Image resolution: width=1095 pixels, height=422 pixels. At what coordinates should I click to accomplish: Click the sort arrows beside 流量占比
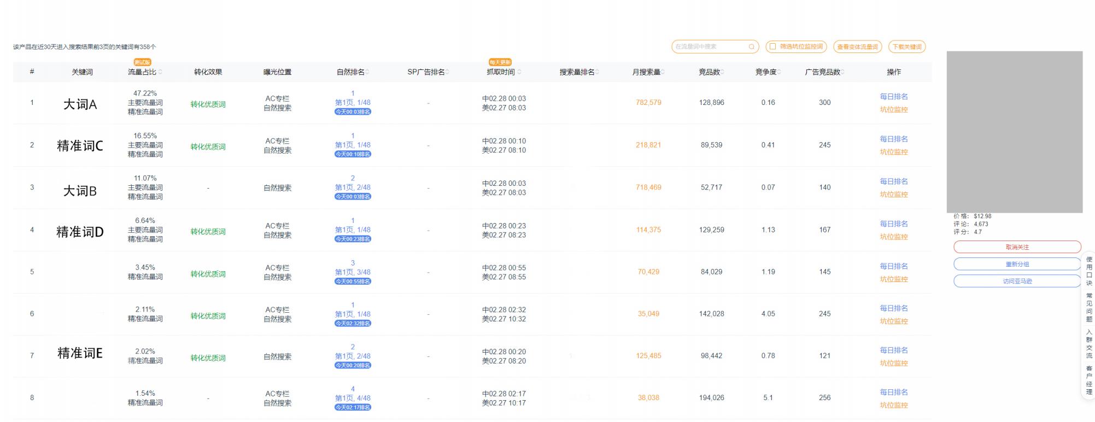pyautogui.click(x=160, y=72)
